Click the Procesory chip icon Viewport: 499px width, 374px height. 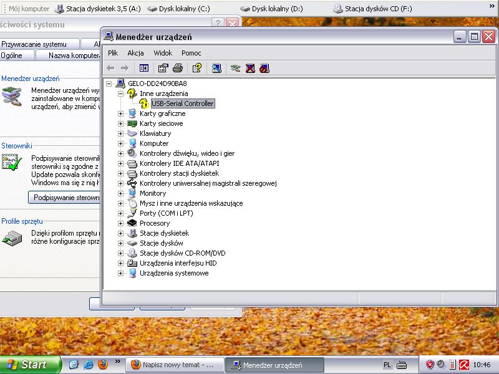click(x=132, y=223)
